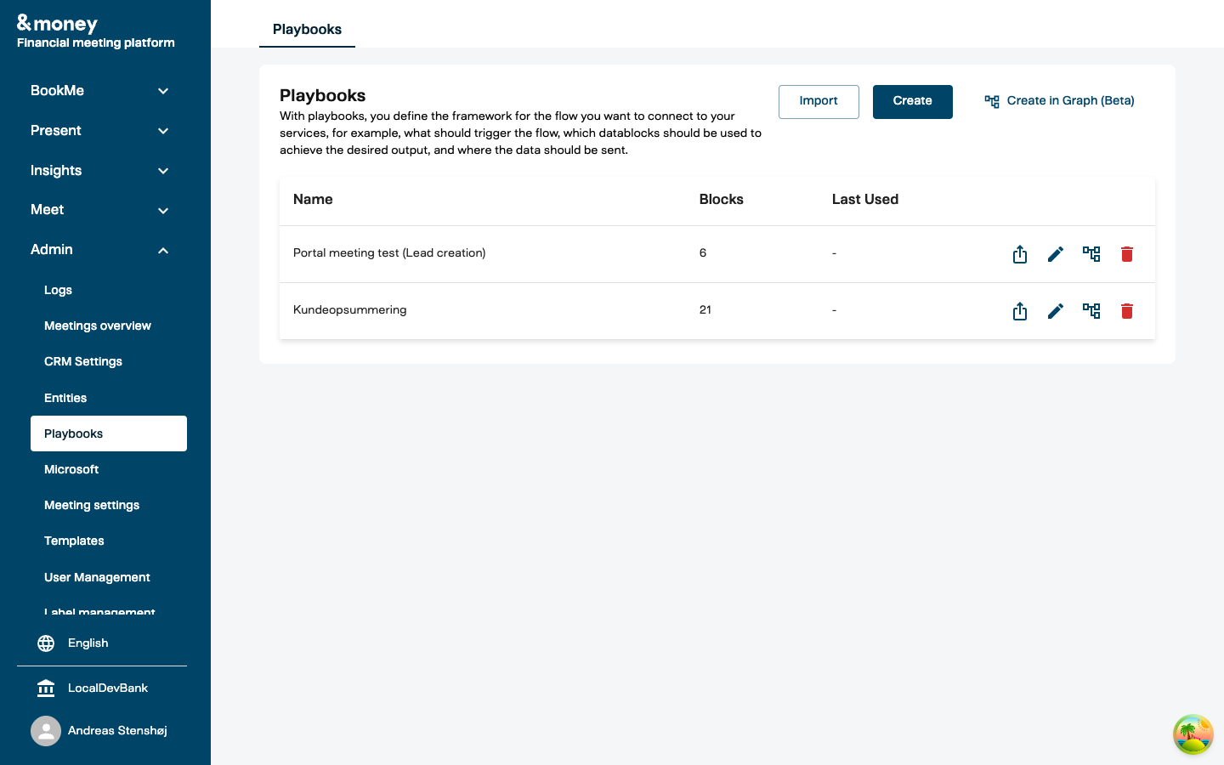Go to User Management page
This screenshot has width=1224, height=765.
click(x=97, y=578)
